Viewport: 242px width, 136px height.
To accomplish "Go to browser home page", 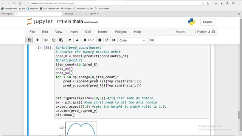I will pyautogui.click(x=20, y=3).
